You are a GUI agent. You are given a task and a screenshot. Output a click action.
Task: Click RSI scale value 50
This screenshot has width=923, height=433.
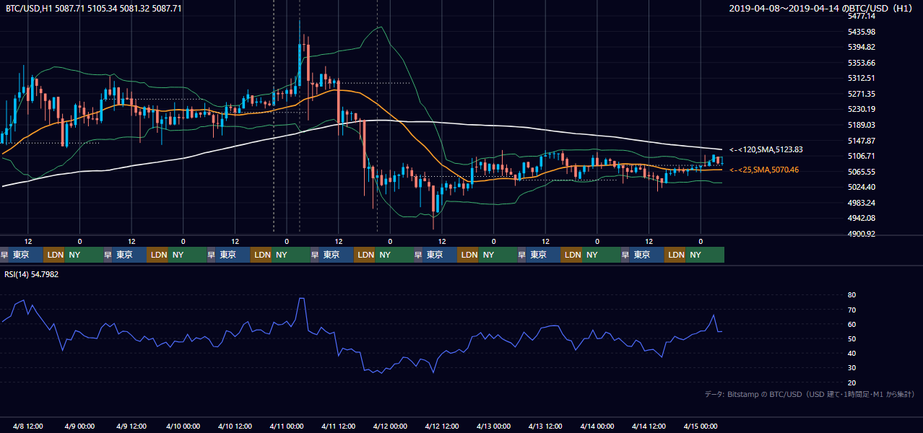coord(852,338)
